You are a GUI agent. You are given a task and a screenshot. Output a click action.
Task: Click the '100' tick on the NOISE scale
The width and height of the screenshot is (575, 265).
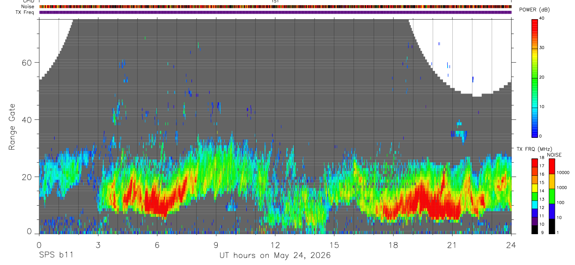561,202
